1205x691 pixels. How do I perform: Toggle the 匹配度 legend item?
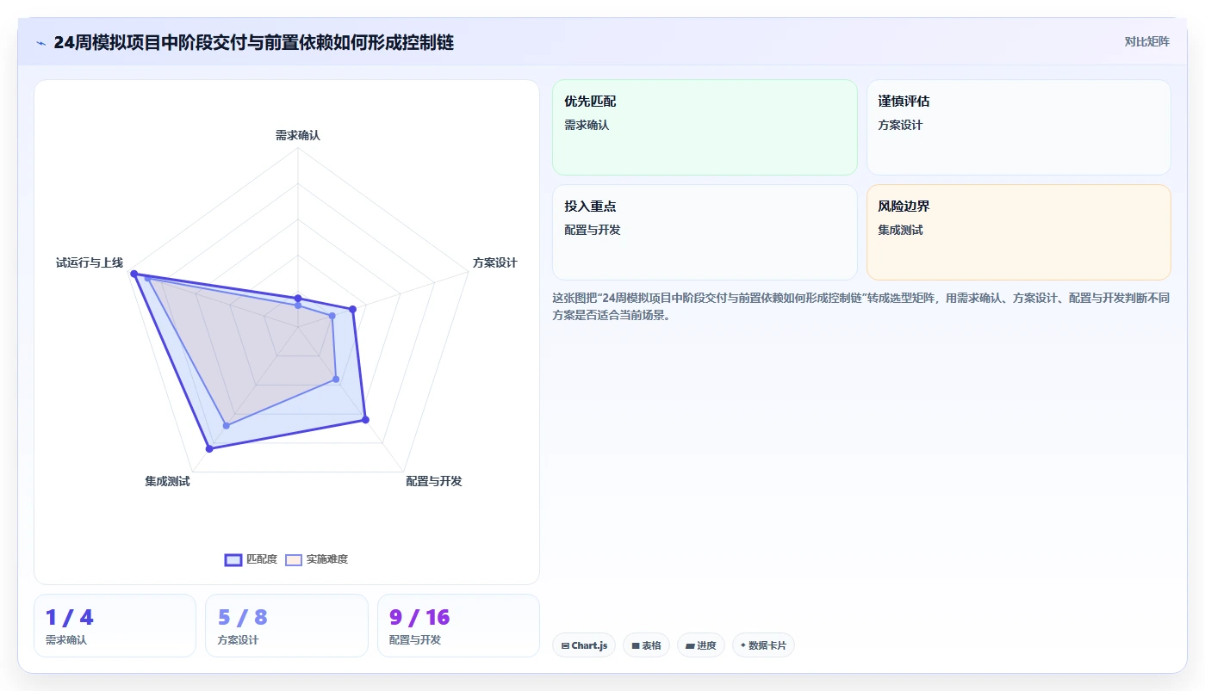coord(251,559)
